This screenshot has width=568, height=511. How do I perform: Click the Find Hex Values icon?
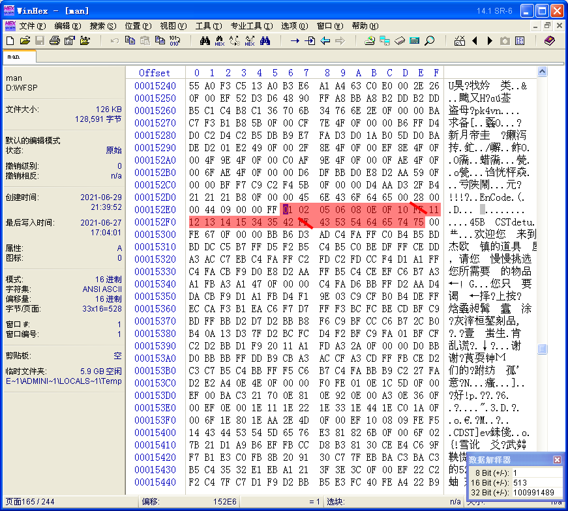pyautogui.click(x=220, y=41)
